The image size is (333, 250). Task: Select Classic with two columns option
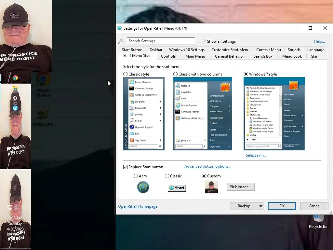coord(175,74)
